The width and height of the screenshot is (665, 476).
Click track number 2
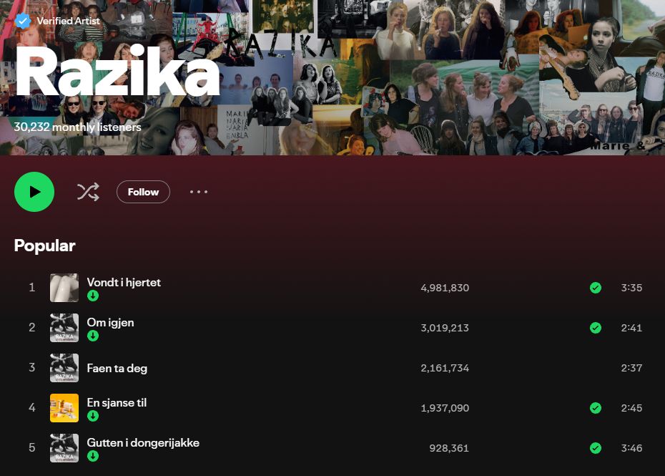click(x=31, y=328)
